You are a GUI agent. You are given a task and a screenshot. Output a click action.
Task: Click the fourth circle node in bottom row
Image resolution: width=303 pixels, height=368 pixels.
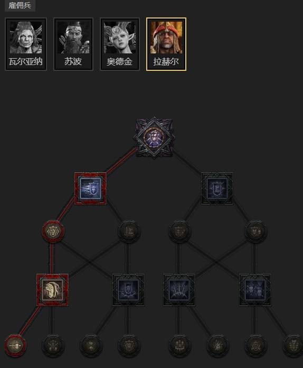point(129,345)
